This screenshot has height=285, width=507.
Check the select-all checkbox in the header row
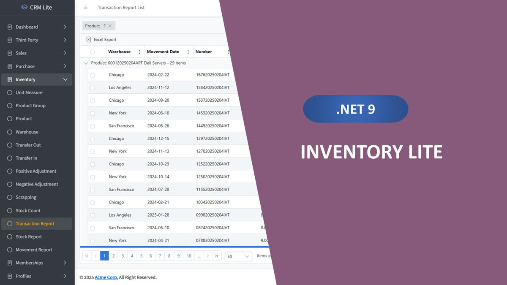[93, 51]
